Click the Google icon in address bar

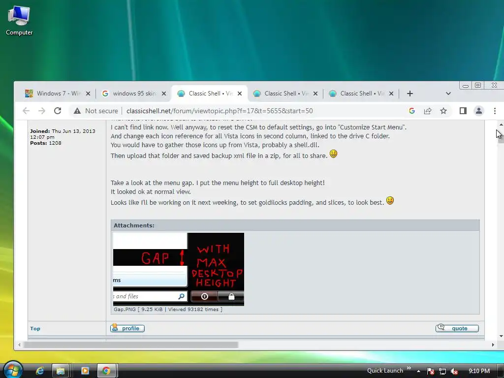click(x=412, y=111)
